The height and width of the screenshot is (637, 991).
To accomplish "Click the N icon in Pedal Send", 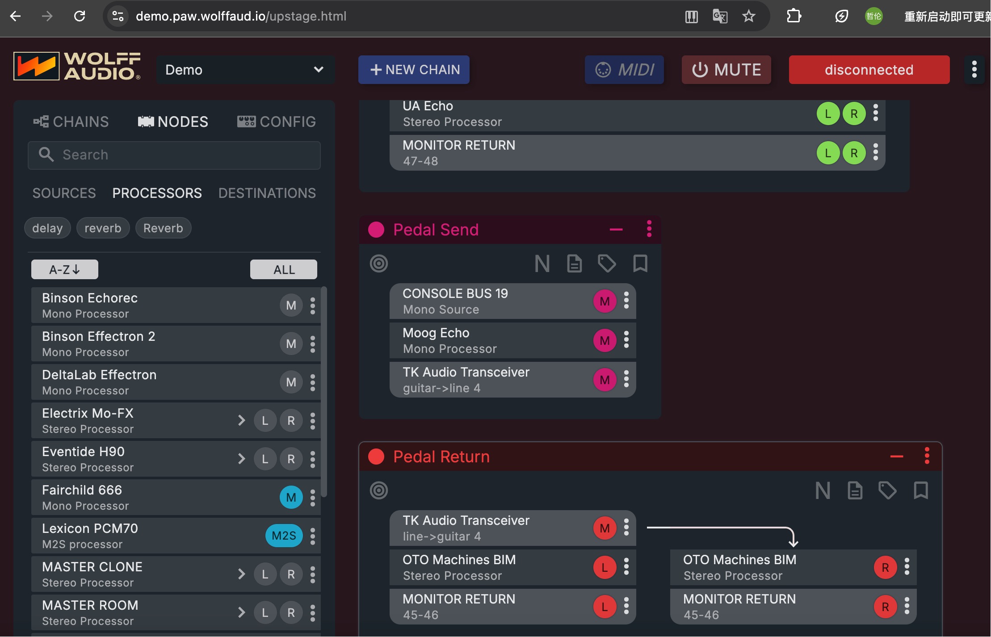I will 542,264.
